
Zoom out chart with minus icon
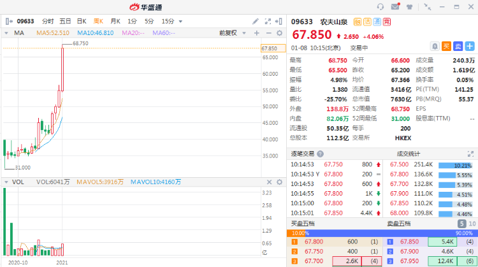tap(267, 32)
